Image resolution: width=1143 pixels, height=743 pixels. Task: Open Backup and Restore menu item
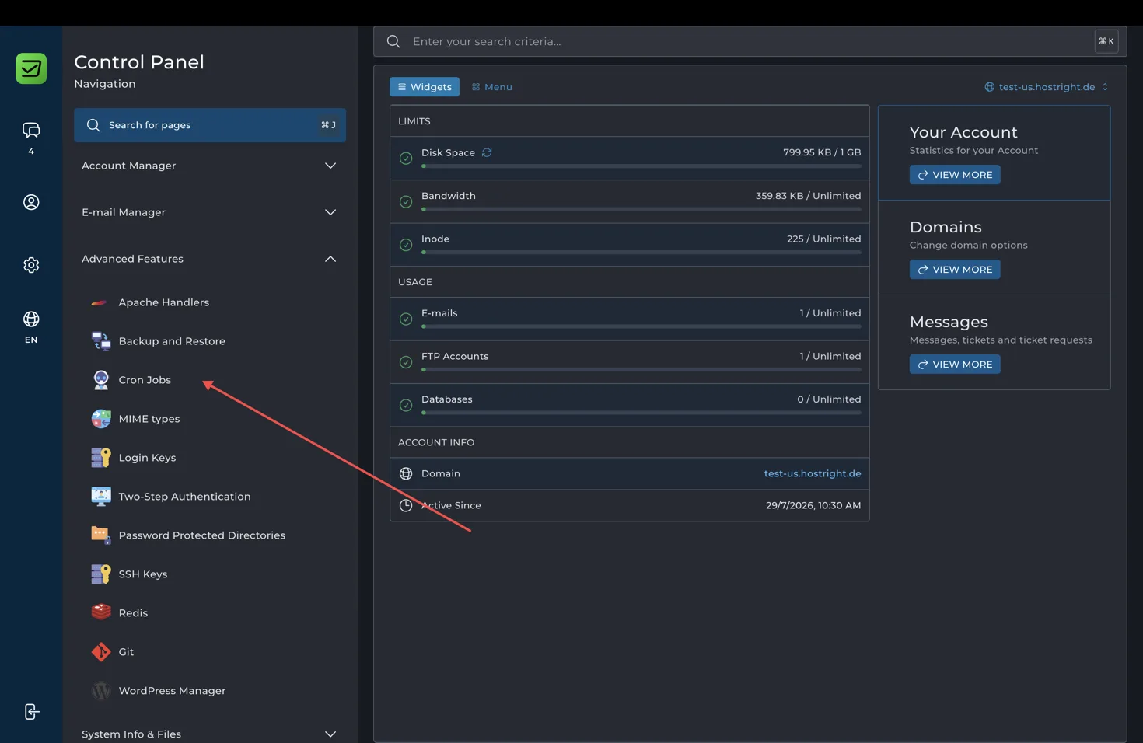click(x=172, y=341)
